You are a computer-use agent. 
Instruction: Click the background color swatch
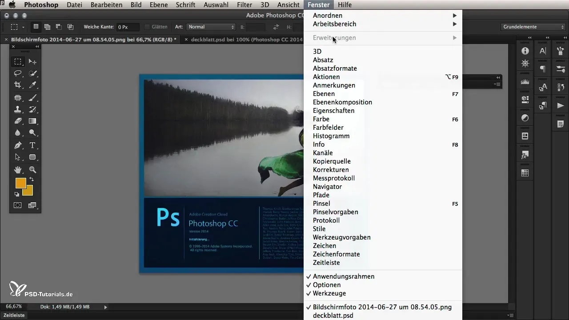click(29, 192)
